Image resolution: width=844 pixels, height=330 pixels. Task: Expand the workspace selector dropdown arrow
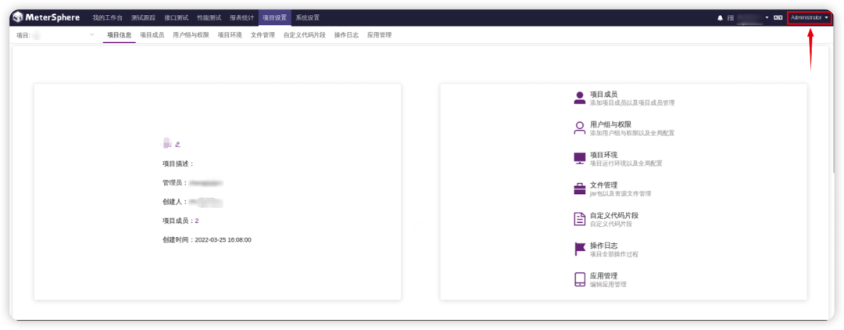tap(767, 18)
